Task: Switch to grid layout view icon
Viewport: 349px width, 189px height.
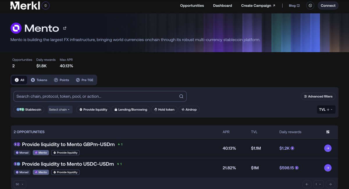Action: point(328,132)
